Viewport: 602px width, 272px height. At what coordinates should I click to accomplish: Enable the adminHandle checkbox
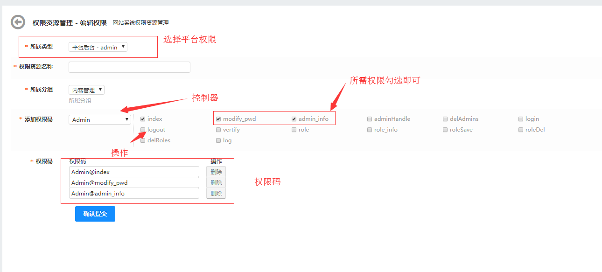point(370,119)
